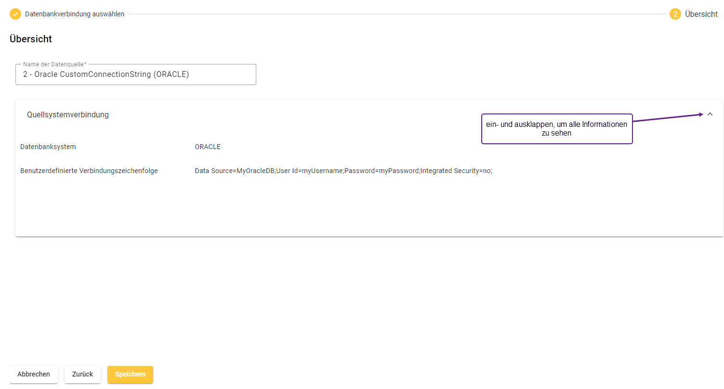Click the purple annotation tooltip box

[556, 129]
